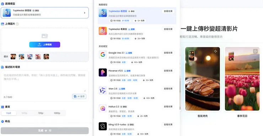Open the 春季花田 video preview

point(242,79)
